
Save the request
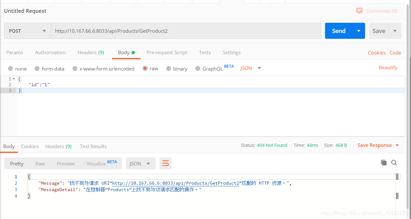[379, 31]
